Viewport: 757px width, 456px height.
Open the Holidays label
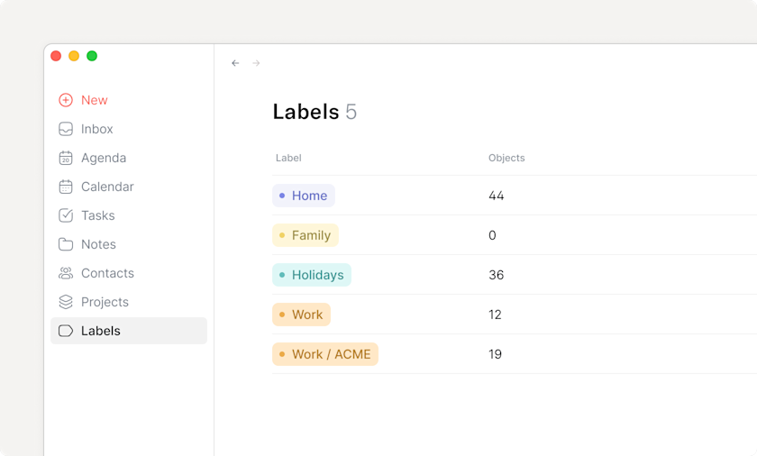312,275
